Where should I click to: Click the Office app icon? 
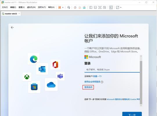coord(55,65)
